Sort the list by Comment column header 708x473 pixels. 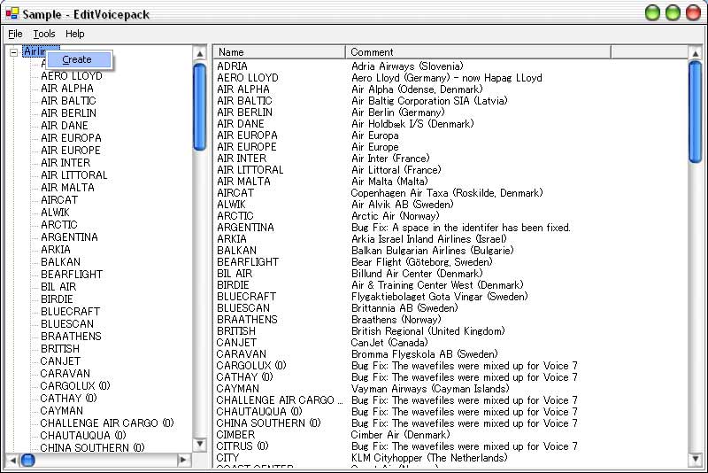click(x=478, y=52)
